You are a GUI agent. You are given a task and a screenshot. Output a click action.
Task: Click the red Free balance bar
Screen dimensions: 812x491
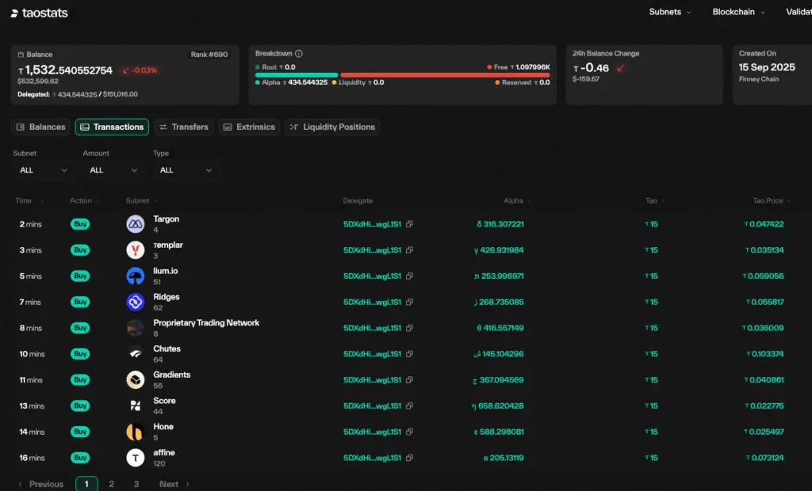444,75
